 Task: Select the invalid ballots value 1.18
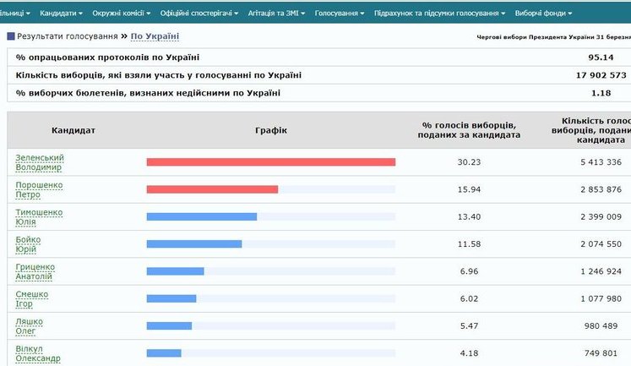point(601,93)
